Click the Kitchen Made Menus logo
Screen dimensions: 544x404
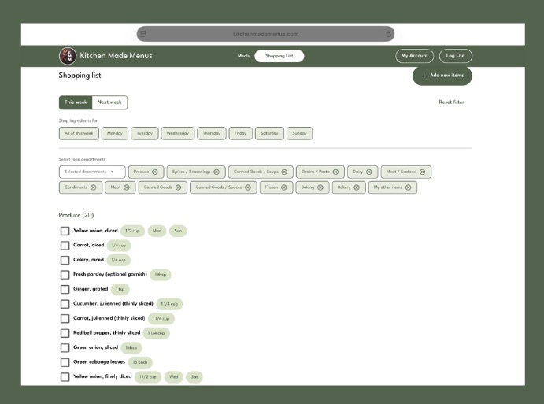[68, 56]
